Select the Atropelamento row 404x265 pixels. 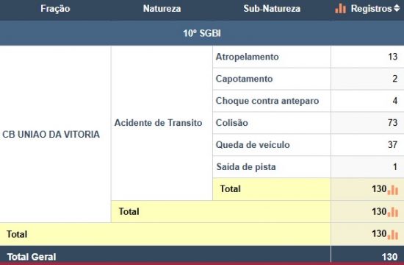point(309,57)
